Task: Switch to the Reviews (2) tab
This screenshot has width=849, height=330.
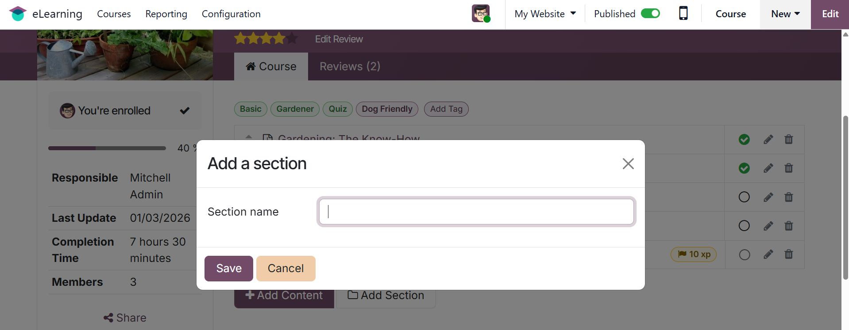Action: tap(350, 66)
